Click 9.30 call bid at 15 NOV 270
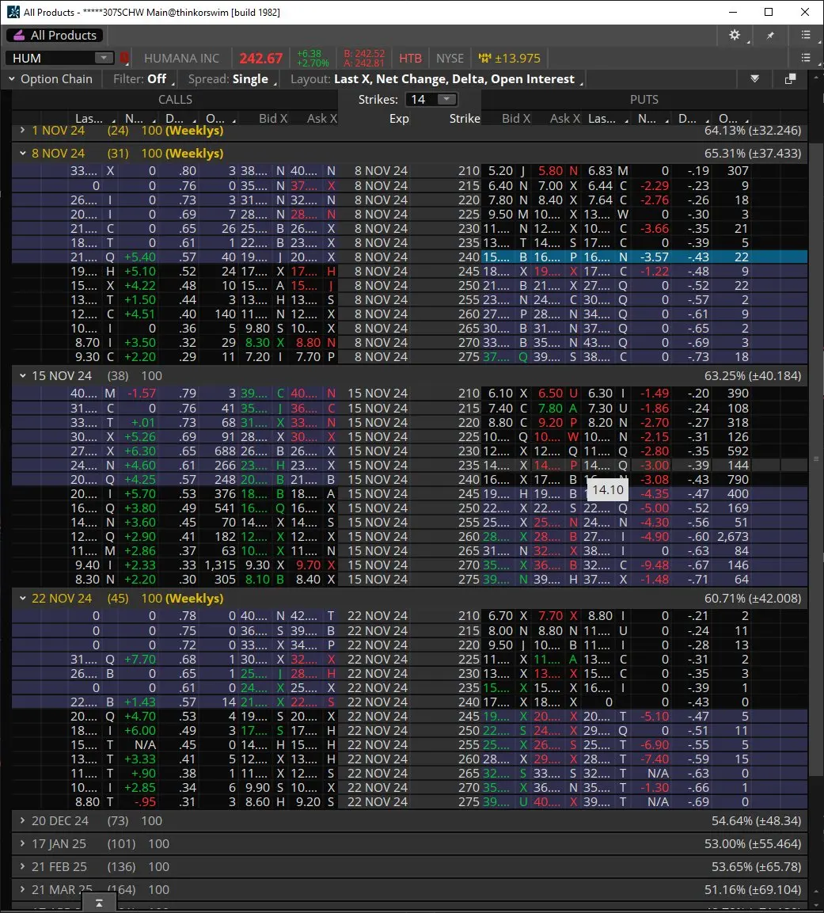This screenshot has height=913, width=824. [257, 565]
